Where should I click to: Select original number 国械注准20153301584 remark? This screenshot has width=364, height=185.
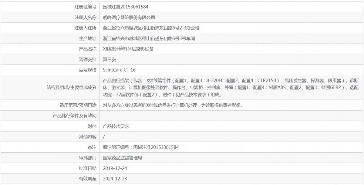coord(141,147)
